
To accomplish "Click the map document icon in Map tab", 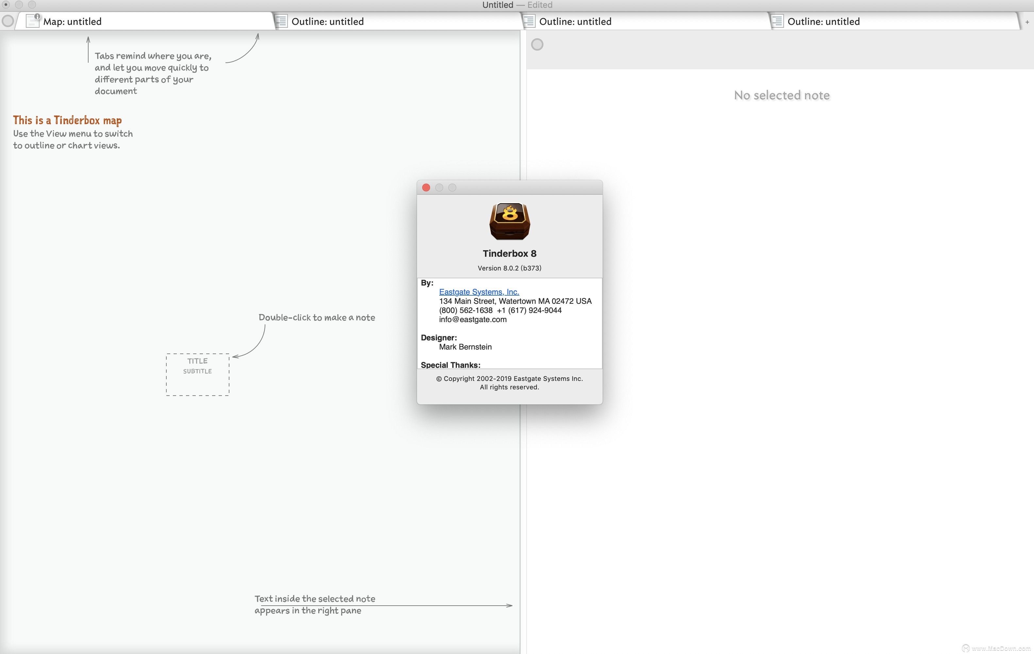I will (33, 21).
